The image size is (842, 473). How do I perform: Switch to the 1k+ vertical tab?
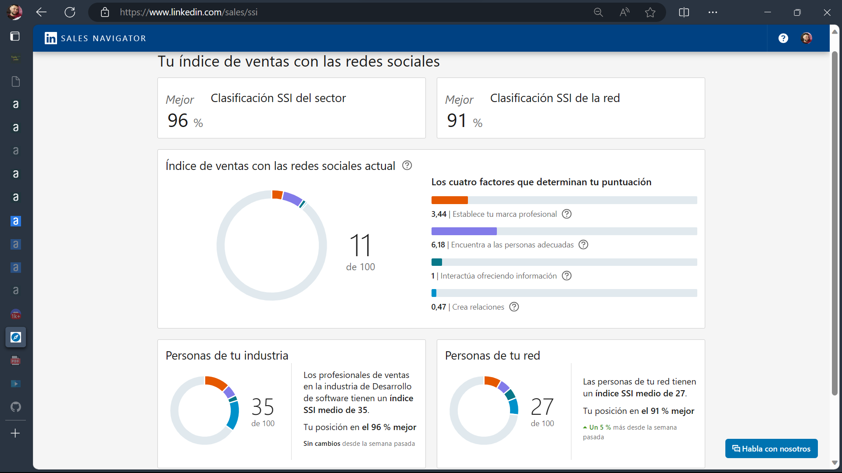pyautogui.click(x=16, y=314)
